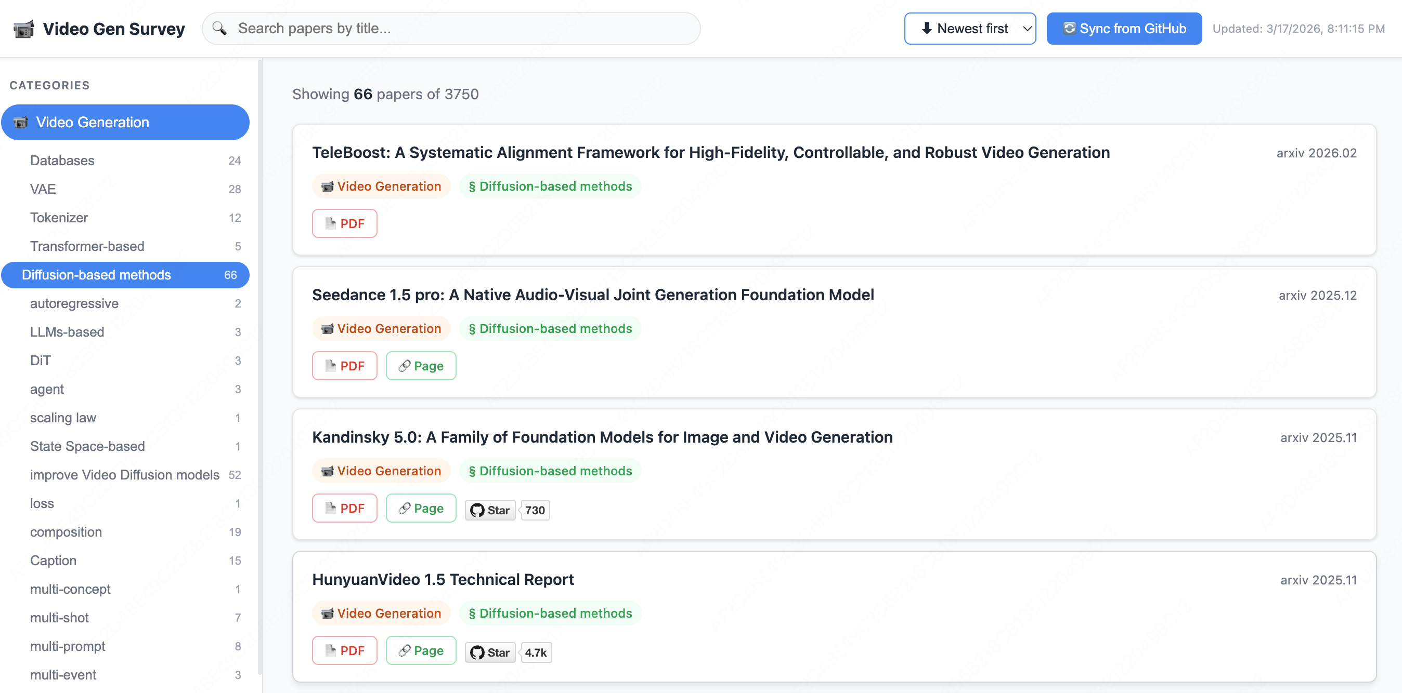The image size is (1402, 693).
Task: Open project Page for HunyuanVideo 1.5
Action: (x=421, y=650)
